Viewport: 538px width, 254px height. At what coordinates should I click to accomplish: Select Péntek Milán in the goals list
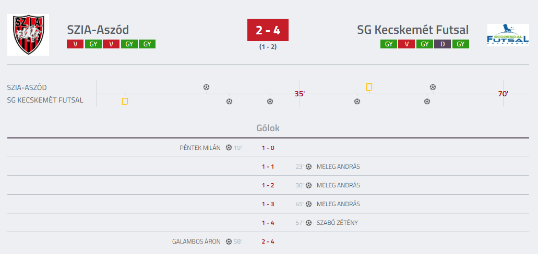click(x=200, y=148)
